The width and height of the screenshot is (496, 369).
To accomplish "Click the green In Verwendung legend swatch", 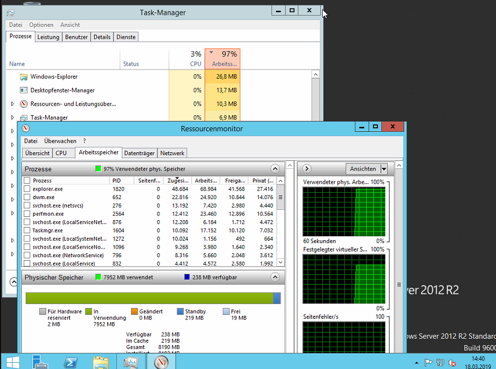I will click(x=88, y=311).
